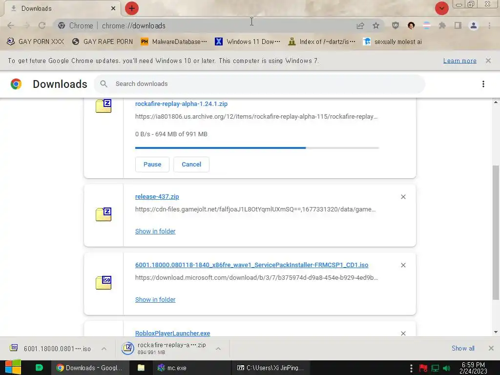Switch to Downloads - Google Chrome taskbar button
Screen dimensions: 500x375
coord(90,368)
